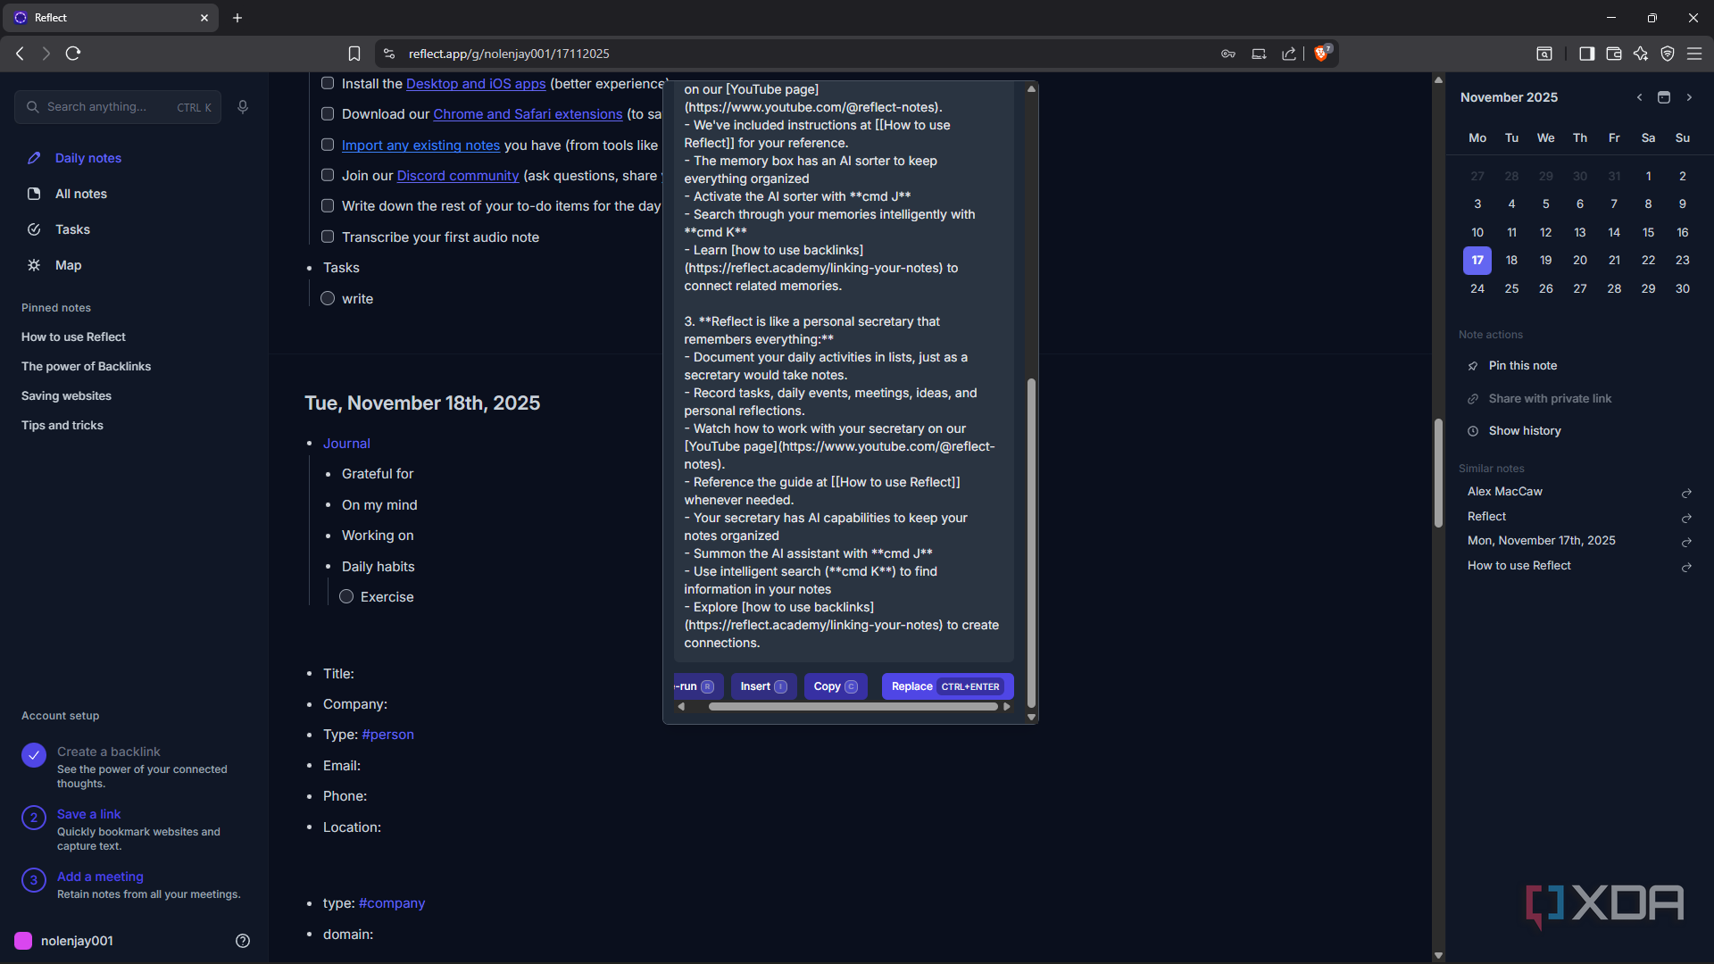Click link icon next to Reflect note
1714x964 pixels.
[x=1686, y=519]
